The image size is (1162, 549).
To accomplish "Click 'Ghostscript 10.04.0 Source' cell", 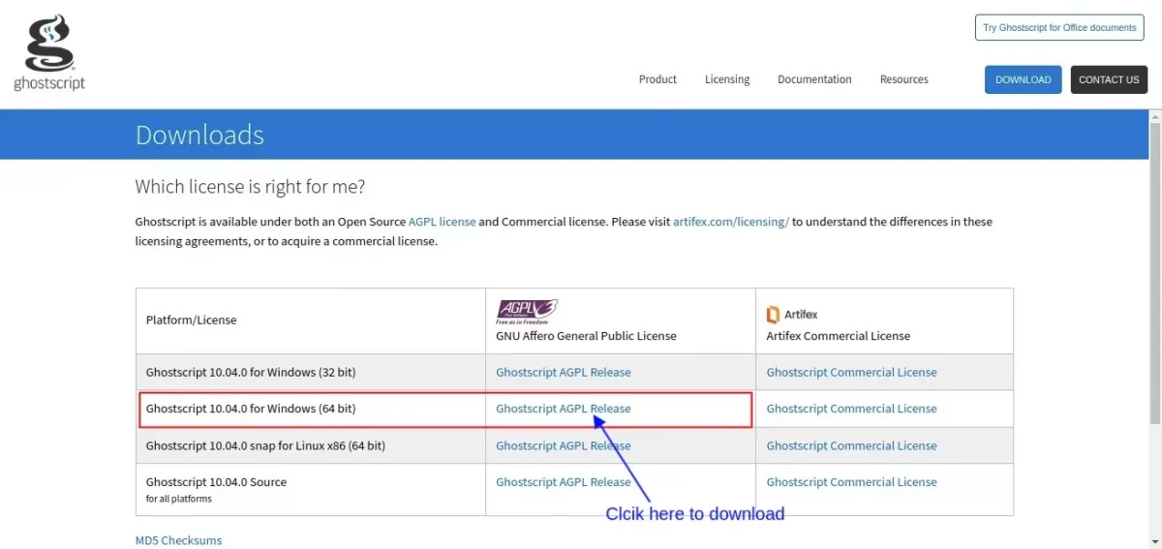I will click(x=311, y=489).
